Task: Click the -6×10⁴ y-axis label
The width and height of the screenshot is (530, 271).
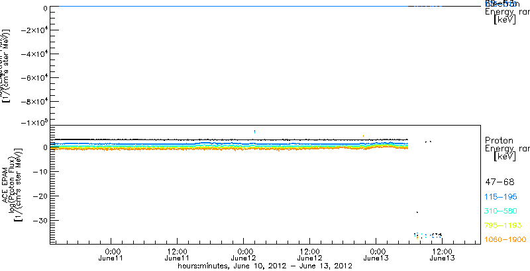Action: click(x=34, y=78)
